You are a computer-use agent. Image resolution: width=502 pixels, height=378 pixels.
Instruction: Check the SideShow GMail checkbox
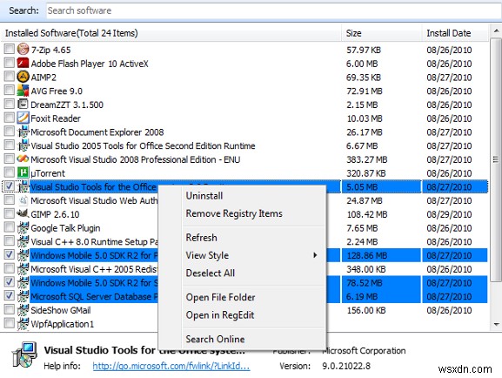(10, 310)
